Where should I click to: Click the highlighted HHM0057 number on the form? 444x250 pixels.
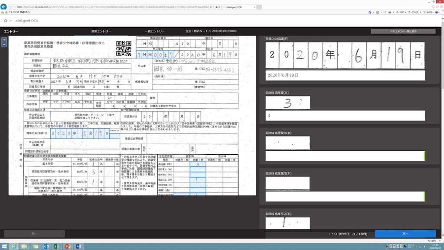click(156, 54)
